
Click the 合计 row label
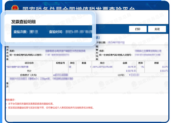[x=29, y=71]
